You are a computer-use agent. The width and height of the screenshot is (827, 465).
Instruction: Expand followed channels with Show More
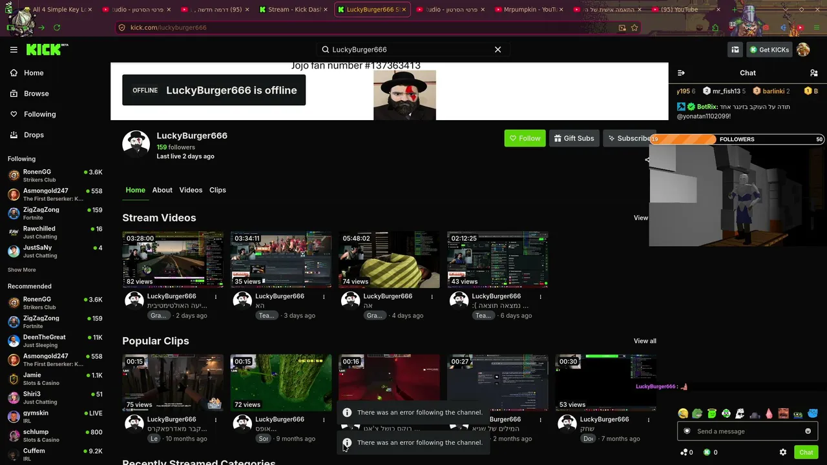pos(22,270)
